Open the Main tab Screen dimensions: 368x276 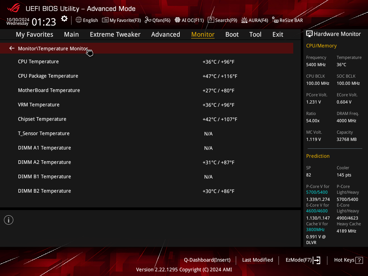(x=72, y=34)
